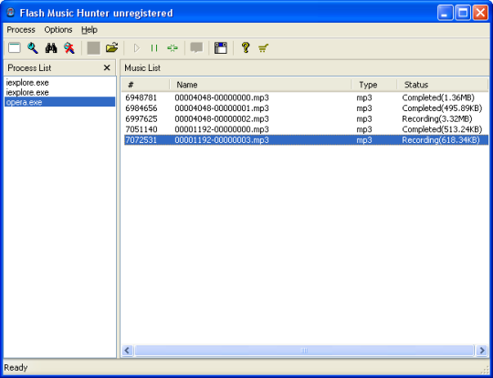Click the play triangle toolbar button

tap(136, 48)
